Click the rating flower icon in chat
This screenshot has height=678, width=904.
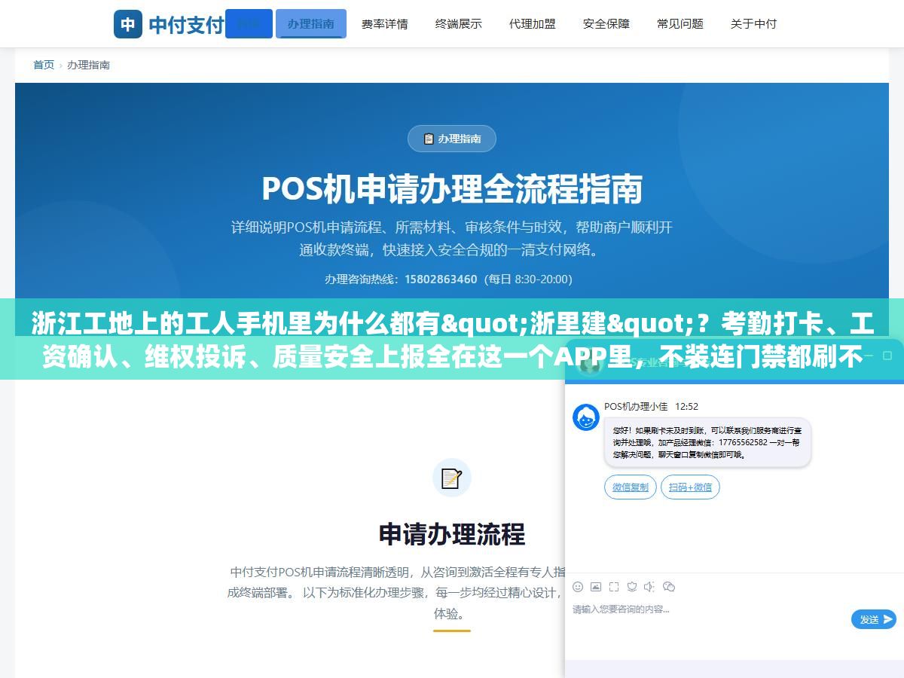632,587
